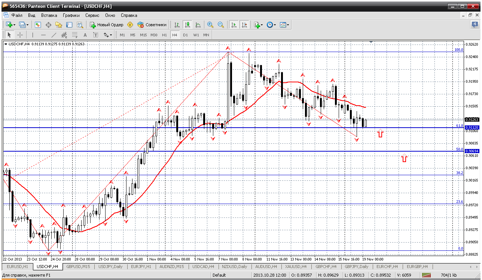The height and width of the screenshot is (280, 482).
Task: Open the Strategy Tester icon
Action: pos(80,25)
